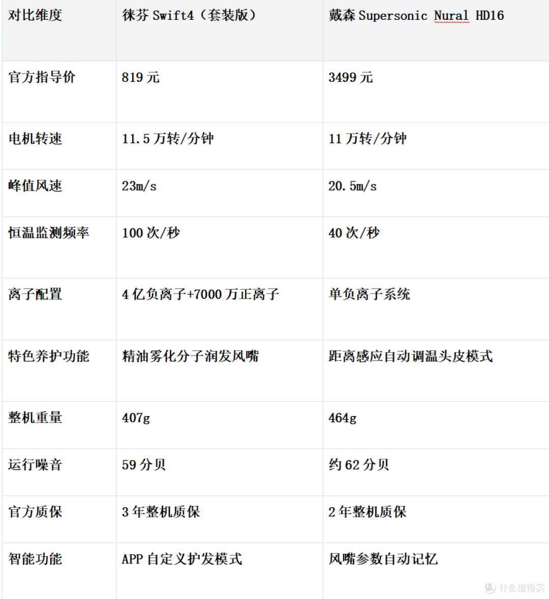Image resolution: width=549 pixels, height=599 pixels.
Task: Click the row label '官方质保'
Action: tap(35, 512)
